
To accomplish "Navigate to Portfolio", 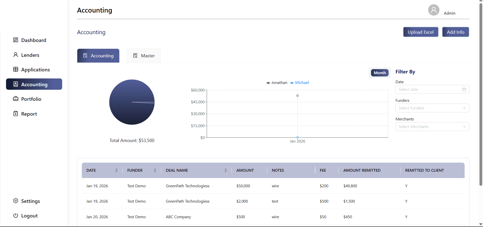I will coord(34,99).
